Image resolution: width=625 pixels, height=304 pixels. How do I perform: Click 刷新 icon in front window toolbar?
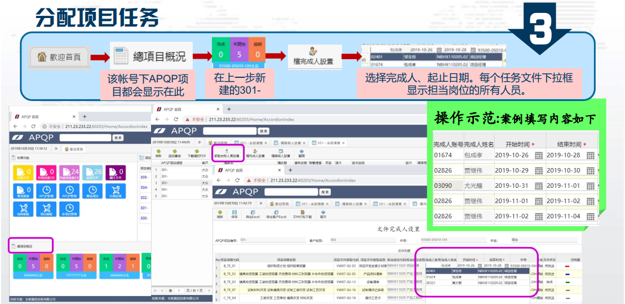(220, 214)
